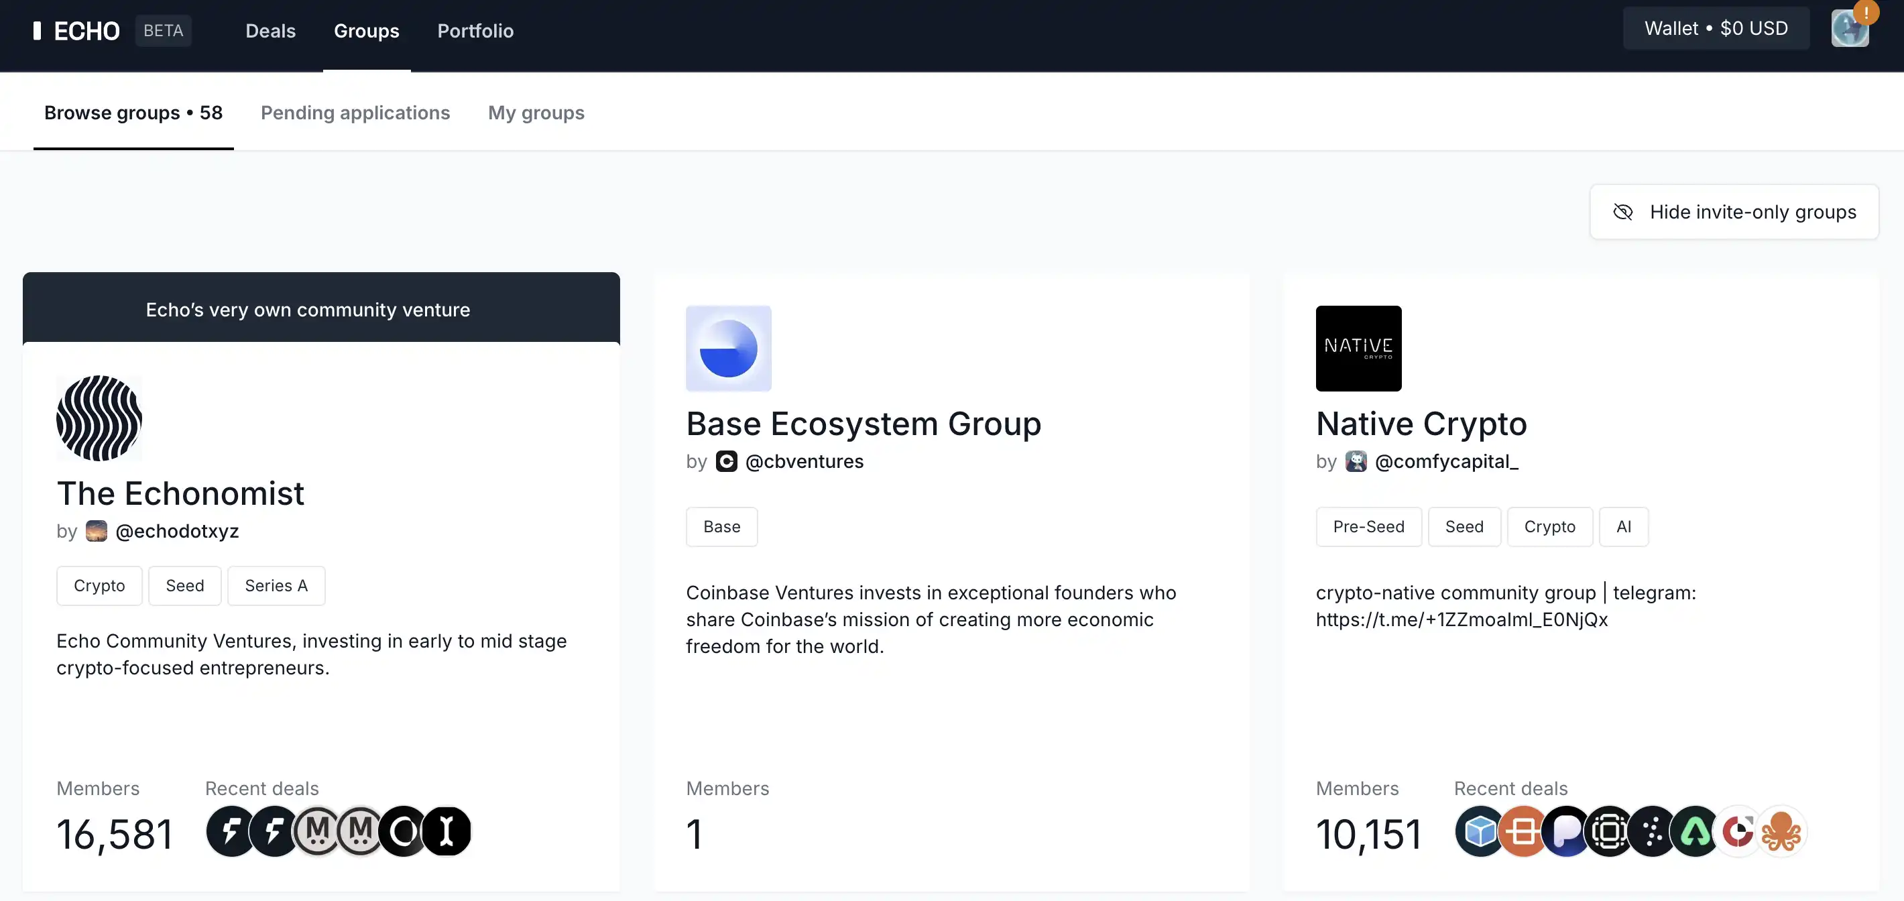Open the My groups section
Screen dimensions: 1904x901
[x=536, y=111]
